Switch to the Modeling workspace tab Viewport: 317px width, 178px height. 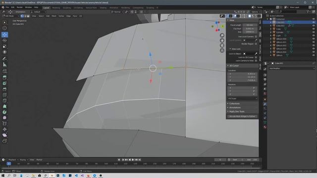[56, 8]
